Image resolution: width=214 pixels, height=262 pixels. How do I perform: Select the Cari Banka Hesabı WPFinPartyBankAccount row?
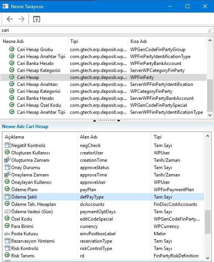104,63
